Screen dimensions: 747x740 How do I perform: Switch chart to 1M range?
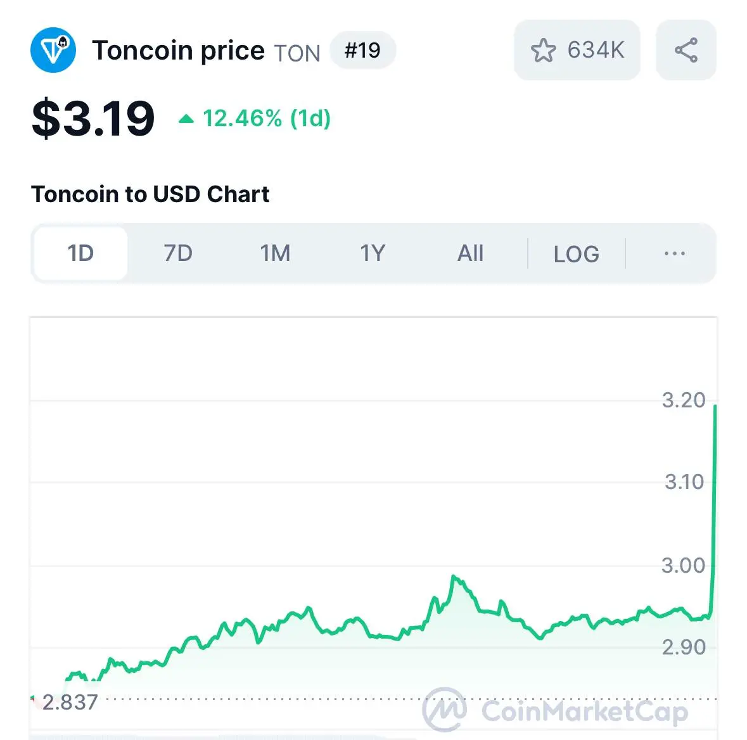click(275, 253)
